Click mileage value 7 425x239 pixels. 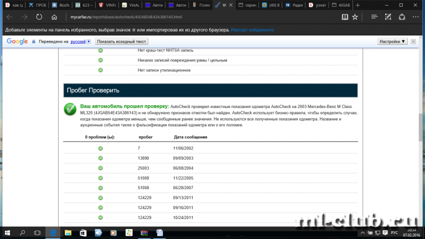tap(139, 148)
